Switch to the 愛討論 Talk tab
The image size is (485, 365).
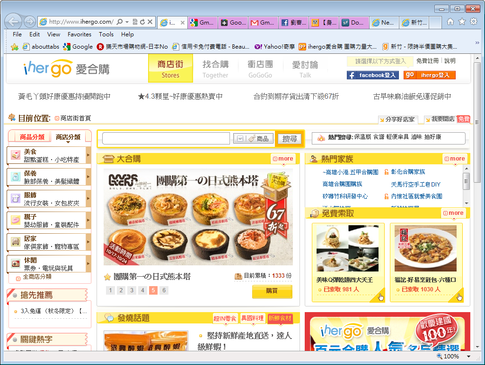pos(305,68)
